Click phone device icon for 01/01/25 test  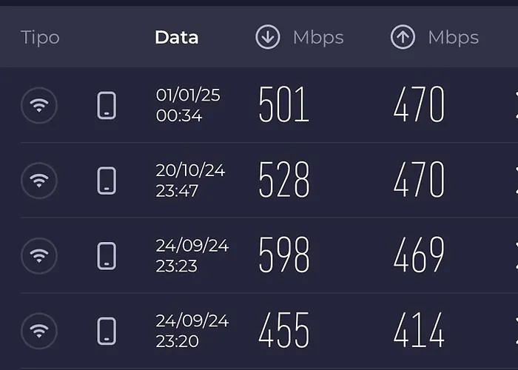tap(107, 105)
